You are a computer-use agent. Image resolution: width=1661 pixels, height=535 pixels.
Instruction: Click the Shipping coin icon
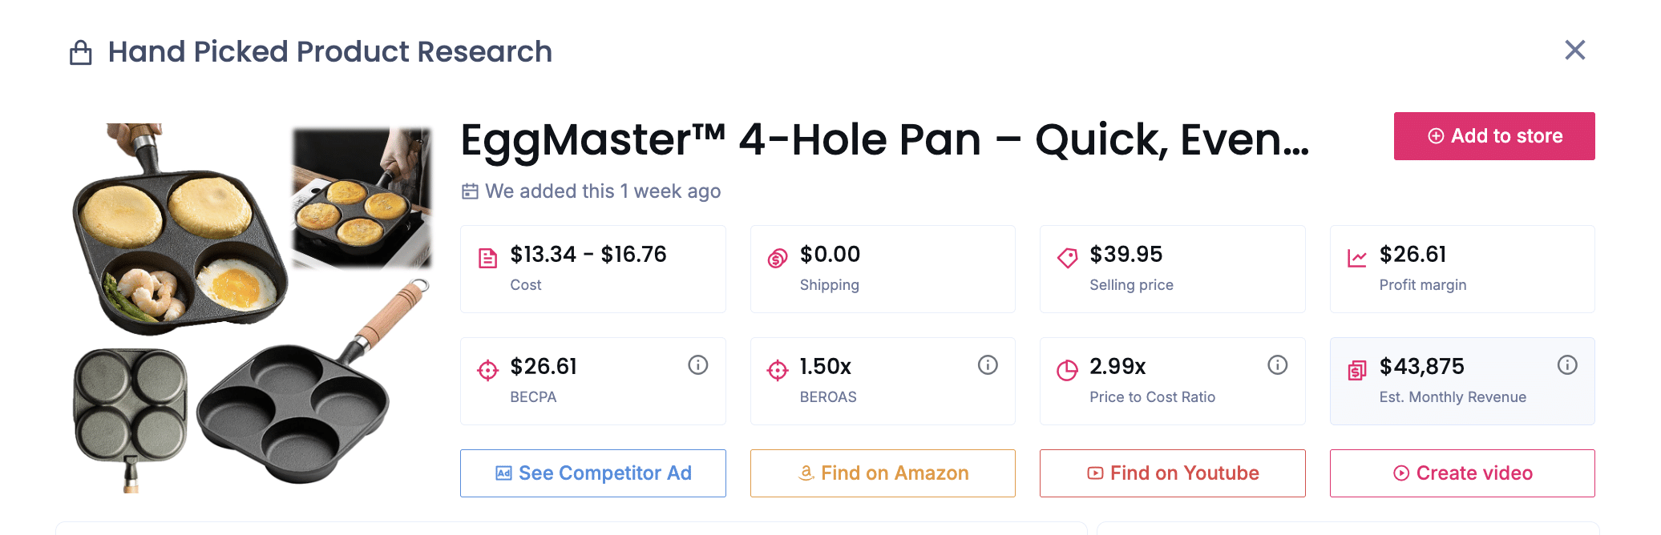tap(778, 258)
